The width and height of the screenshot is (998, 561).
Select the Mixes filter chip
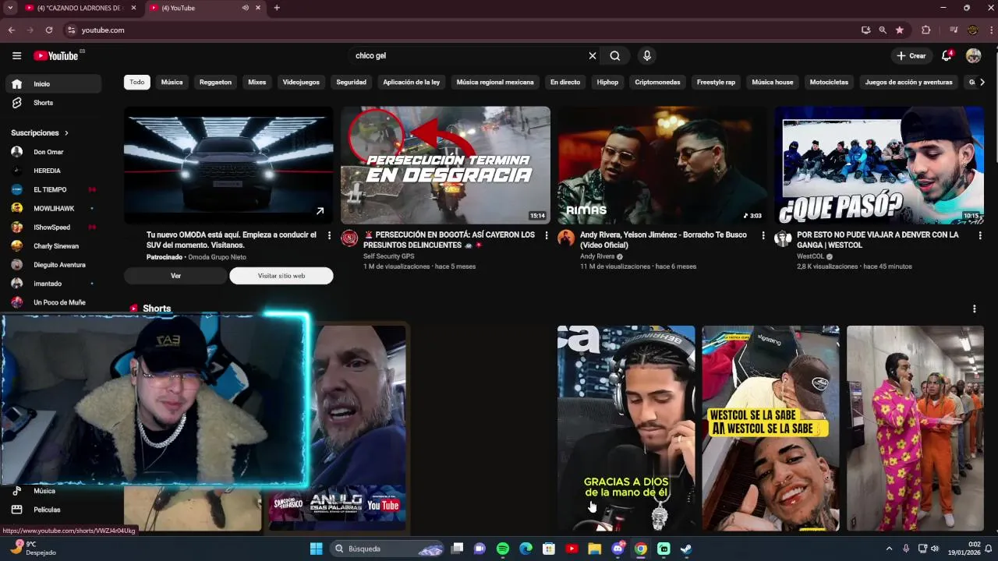(x=257, y=82)
